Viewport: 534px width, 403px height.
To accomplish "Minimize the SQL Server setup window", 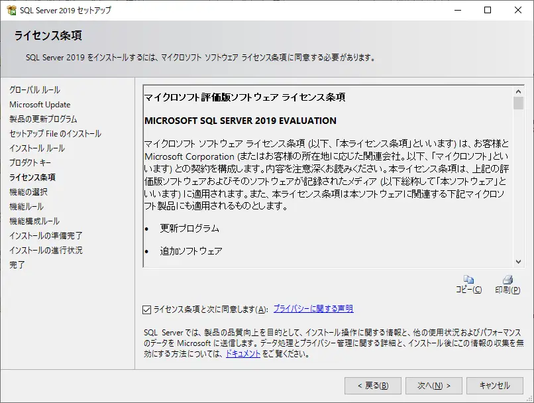I will [458, 10].
